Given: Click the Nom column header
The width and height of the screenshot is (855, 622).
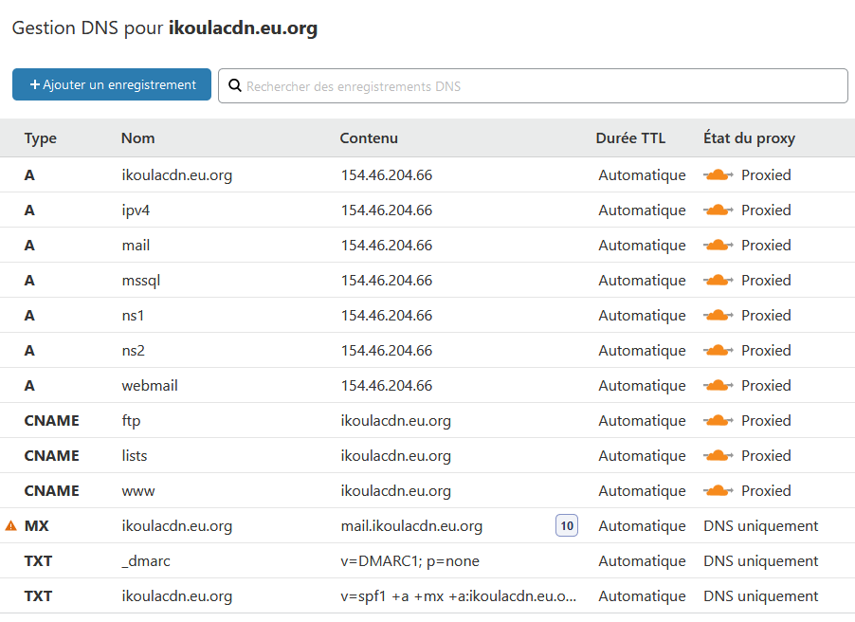Looking at the screenshot, I should click(138, 138).
